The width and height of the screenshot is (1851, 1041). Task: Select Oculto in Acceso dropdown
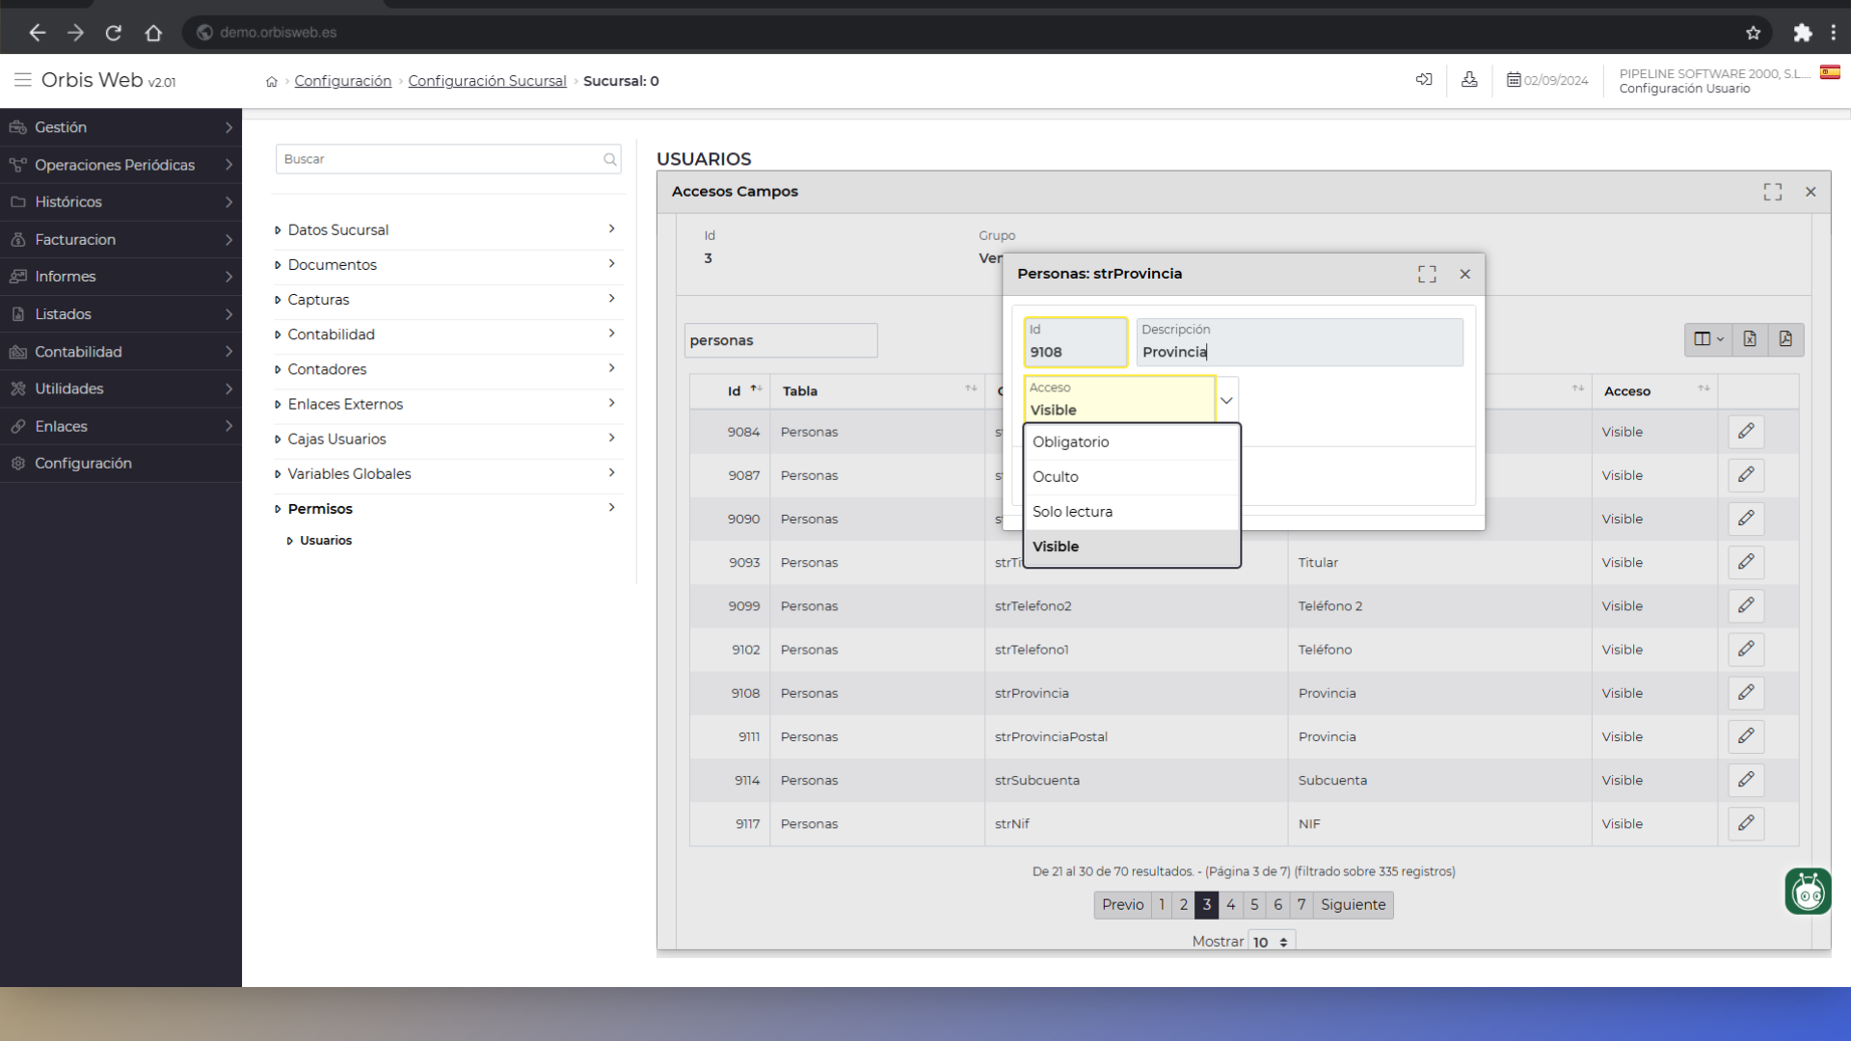click(1131, 477)
